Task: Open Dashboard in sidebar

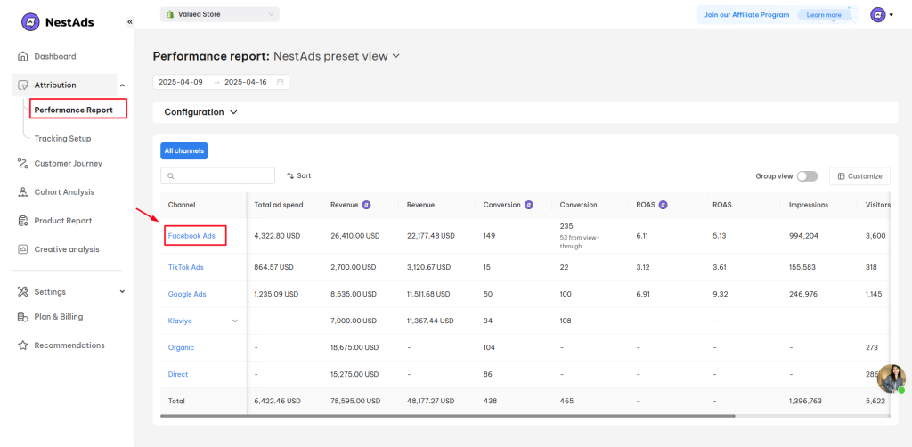Action: coord(55,56)
